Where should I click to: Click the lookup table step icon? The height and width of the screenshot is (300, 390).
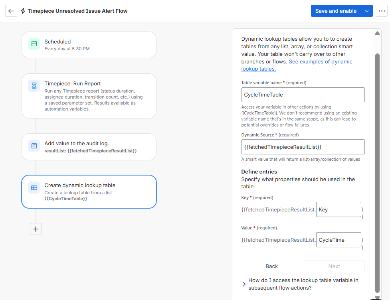[34, 187]
